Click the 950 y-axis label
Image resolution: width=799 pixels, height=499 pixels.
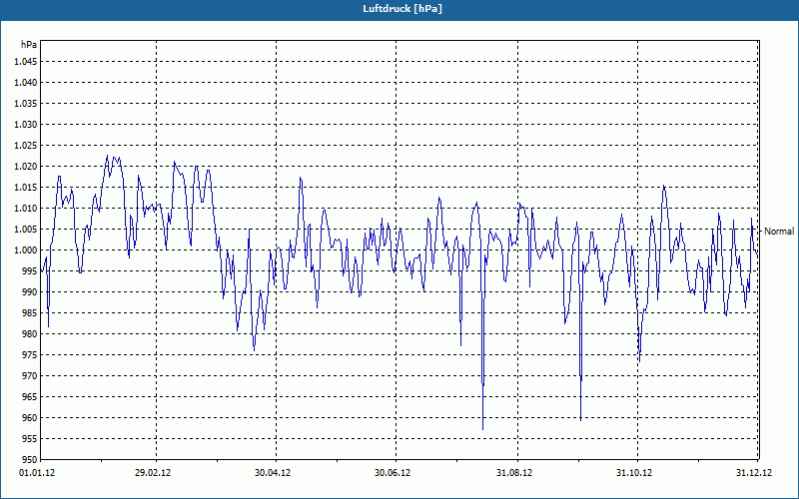(x=30, y=460)
